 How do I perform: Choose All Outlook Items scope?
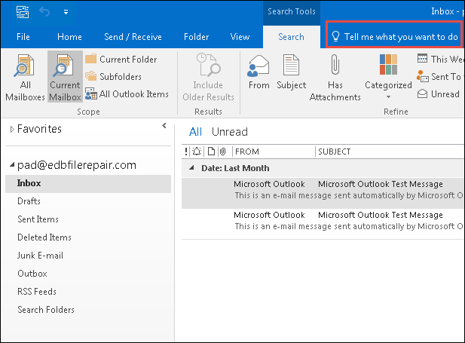(x=127, y=93)
